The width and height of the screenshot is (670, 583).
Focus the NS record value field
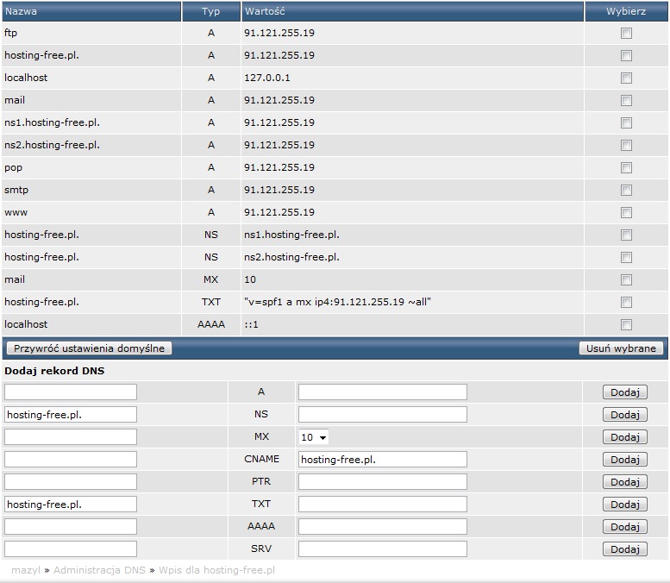(x=383, y=415)
